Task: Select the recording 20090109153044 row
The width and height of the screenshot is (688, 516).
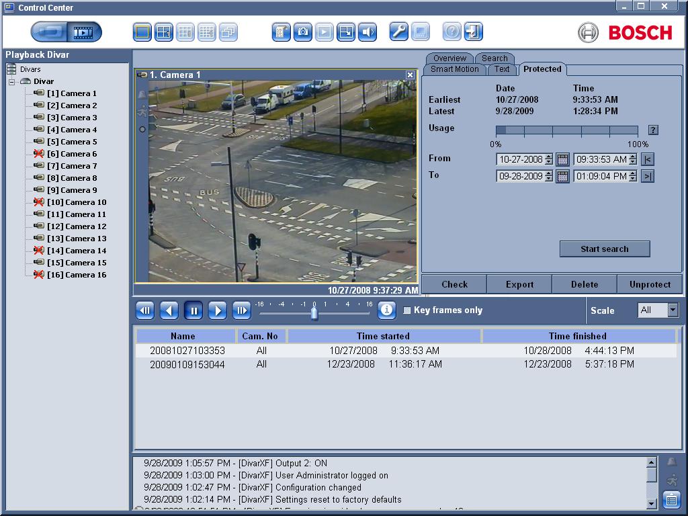Action: point(406,364)
